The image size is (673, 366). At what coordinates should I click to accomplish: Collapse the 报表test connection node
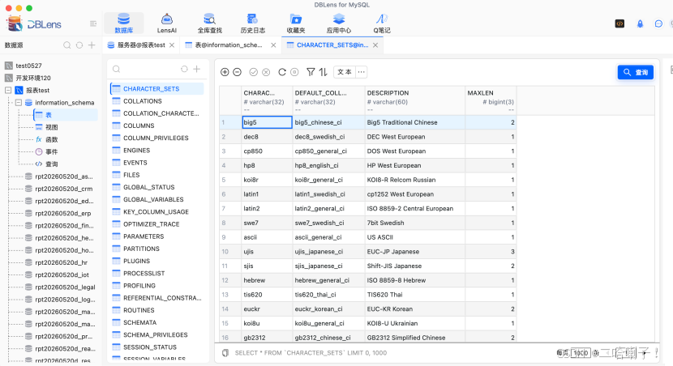click(x=8, y=90)
